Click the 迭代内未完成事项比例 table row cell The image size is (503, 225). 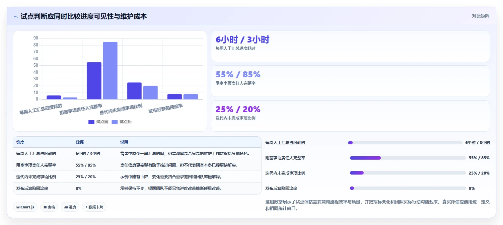point(36,177)
